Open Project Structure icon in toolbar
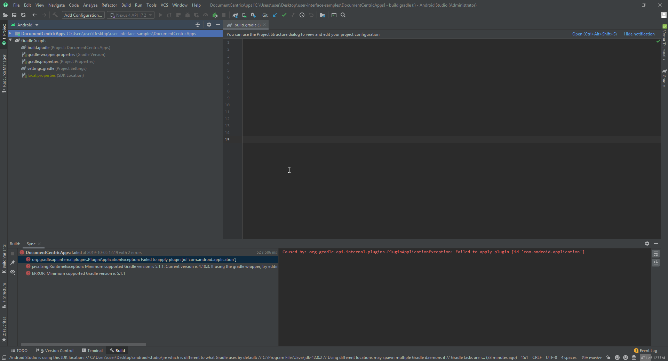This screenshot has height=361, width=668. [323, 15]
